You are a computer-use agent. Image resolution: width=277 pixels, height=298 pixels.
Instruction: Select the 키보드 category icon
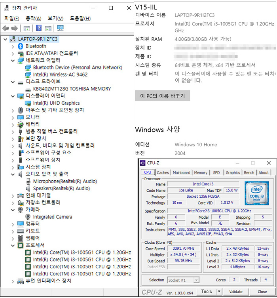[21, 231]
